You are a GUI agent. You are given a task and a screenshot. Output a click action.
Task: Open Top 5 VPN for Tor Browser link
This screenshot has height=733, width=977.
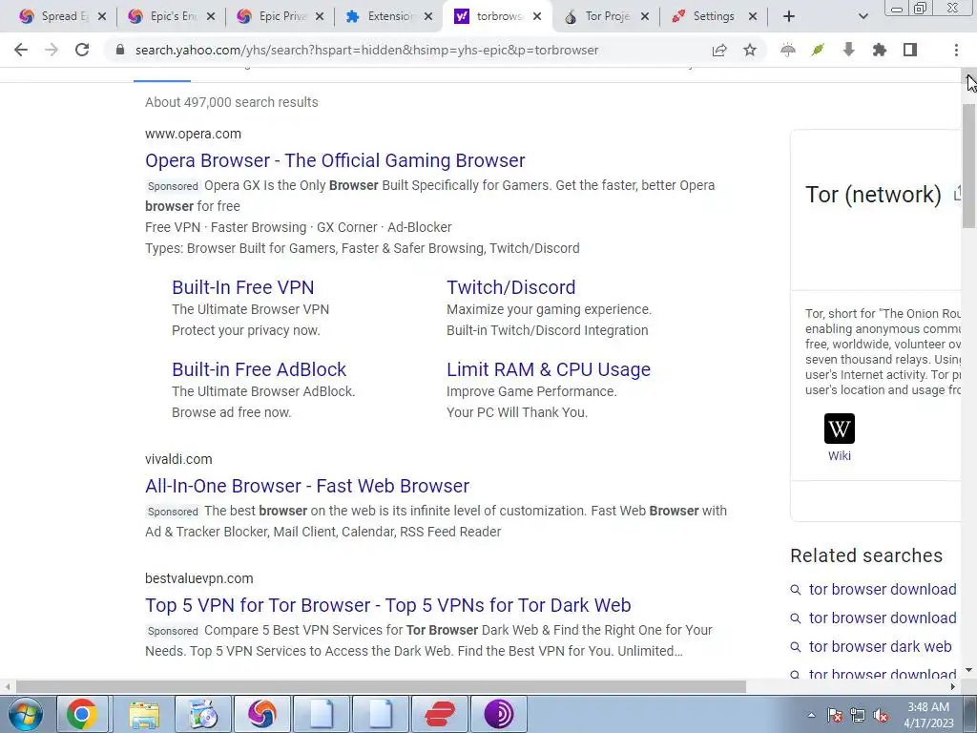pos(388,605)
